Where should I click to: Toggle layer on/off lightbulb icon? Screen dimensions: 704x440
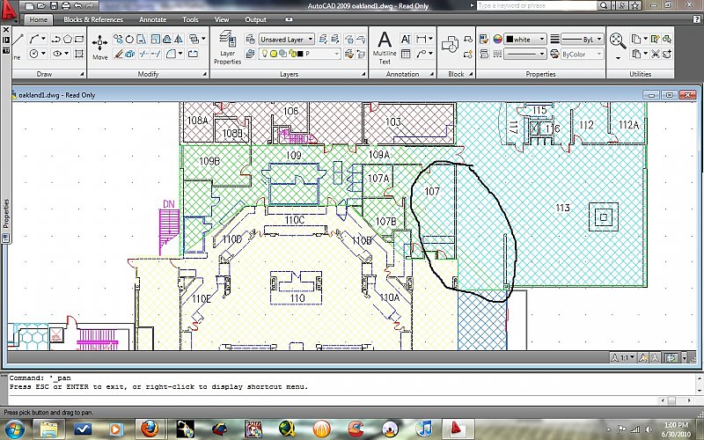pos(265,54)
